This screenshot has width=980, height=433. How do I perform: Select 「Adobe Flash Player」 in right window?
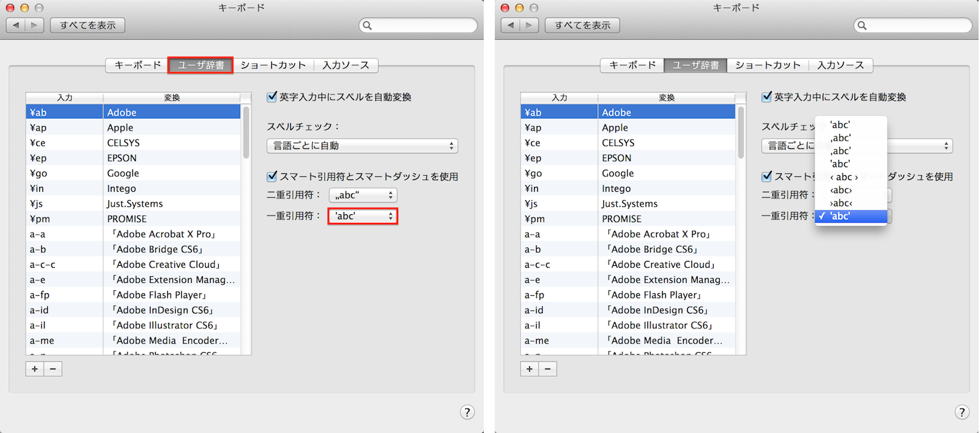(628, 295)
